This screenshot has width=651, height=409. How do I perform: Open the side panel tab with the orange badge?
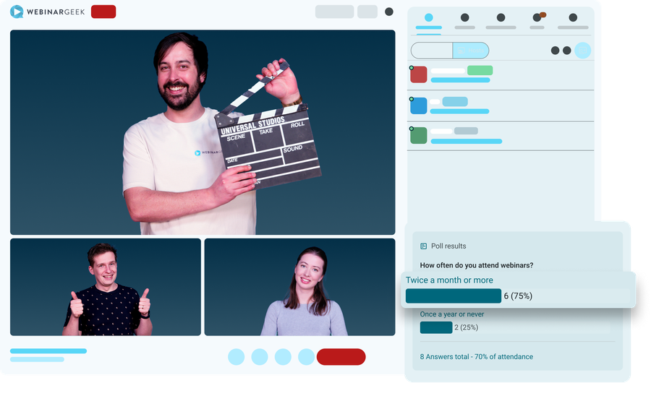tap(537, 21)
